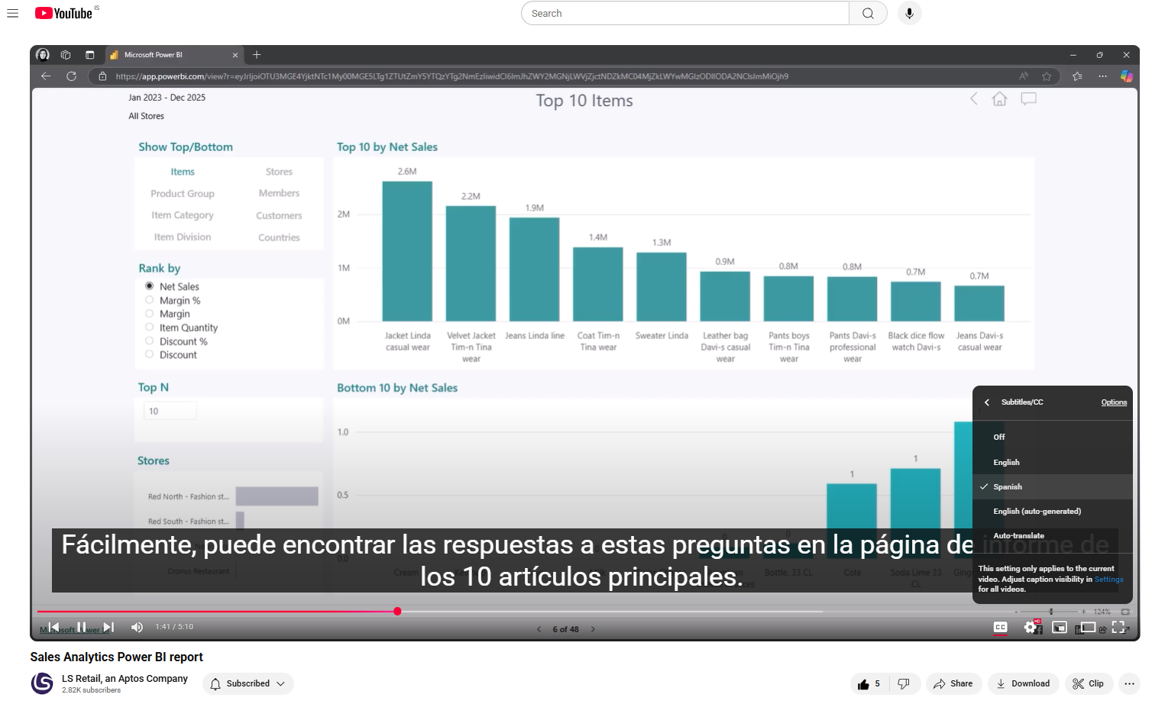Skip to the next video
Viewport: 1152px width, 704px height.
(108, 627)
